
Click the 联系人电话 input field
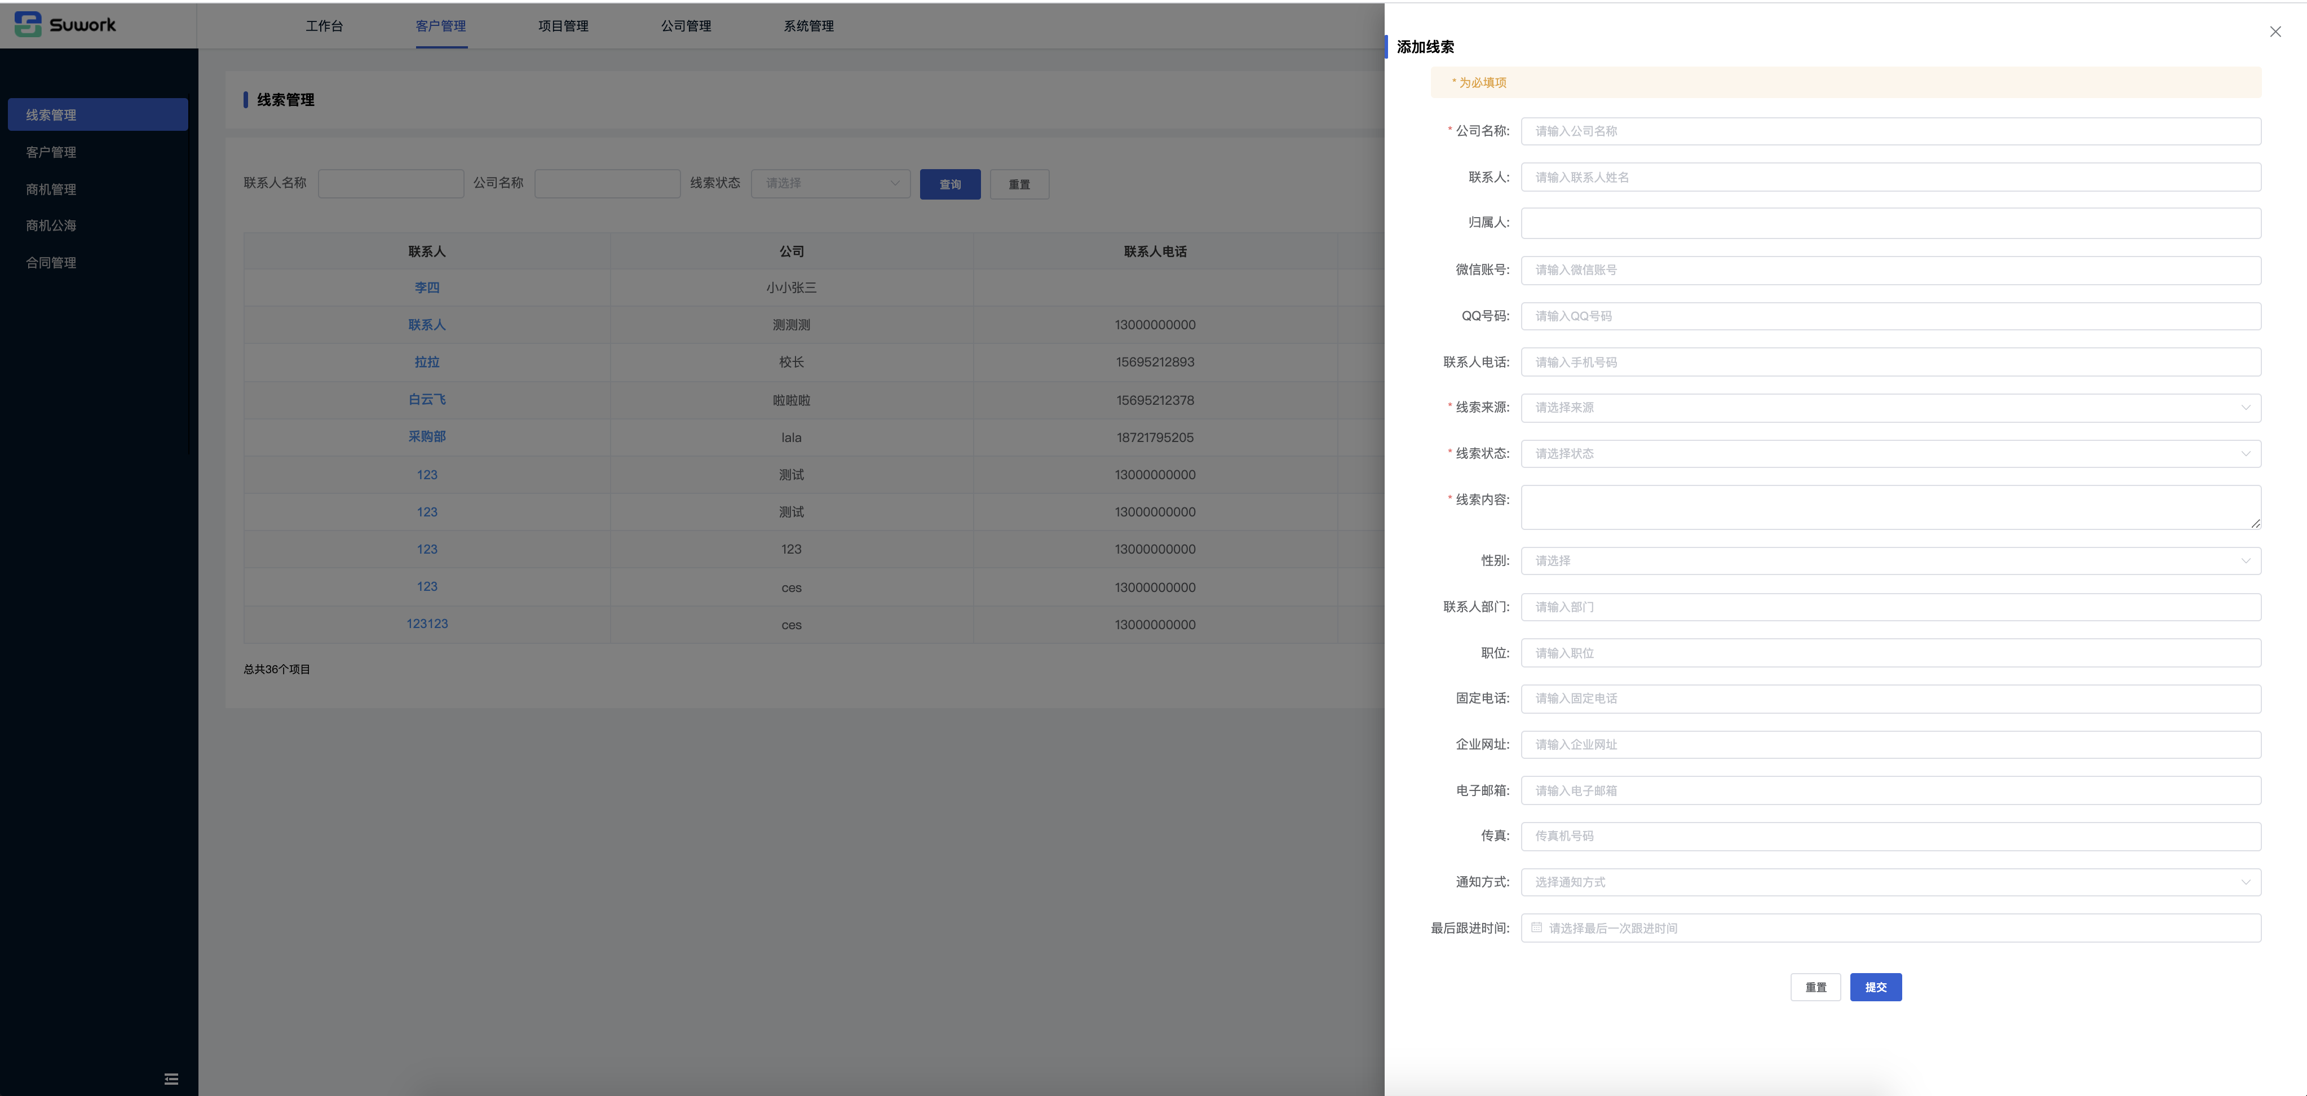pos(1890,362)
